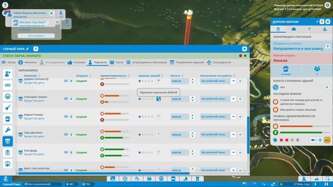This screenshot has width=333, height=187.
Task: Select the security guards shield category
Action: (8, 141)
